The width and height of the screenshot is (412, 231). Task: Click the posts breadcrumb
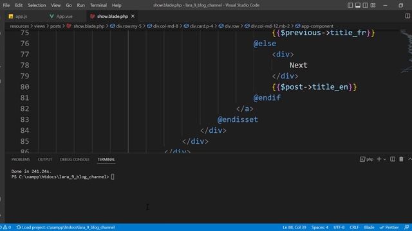coord(55,26)
